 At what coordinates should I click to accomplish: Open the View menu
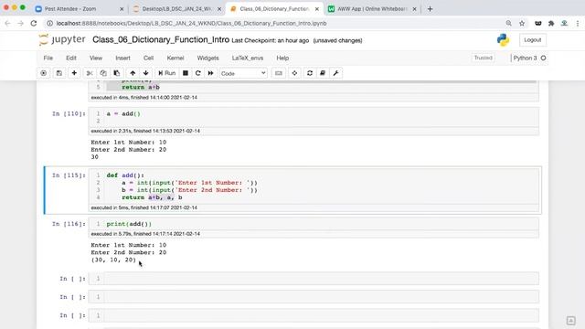click(x=96, y=58)
